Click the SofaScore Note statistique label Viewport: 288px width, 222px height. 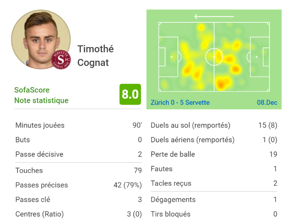click(41, 95)
